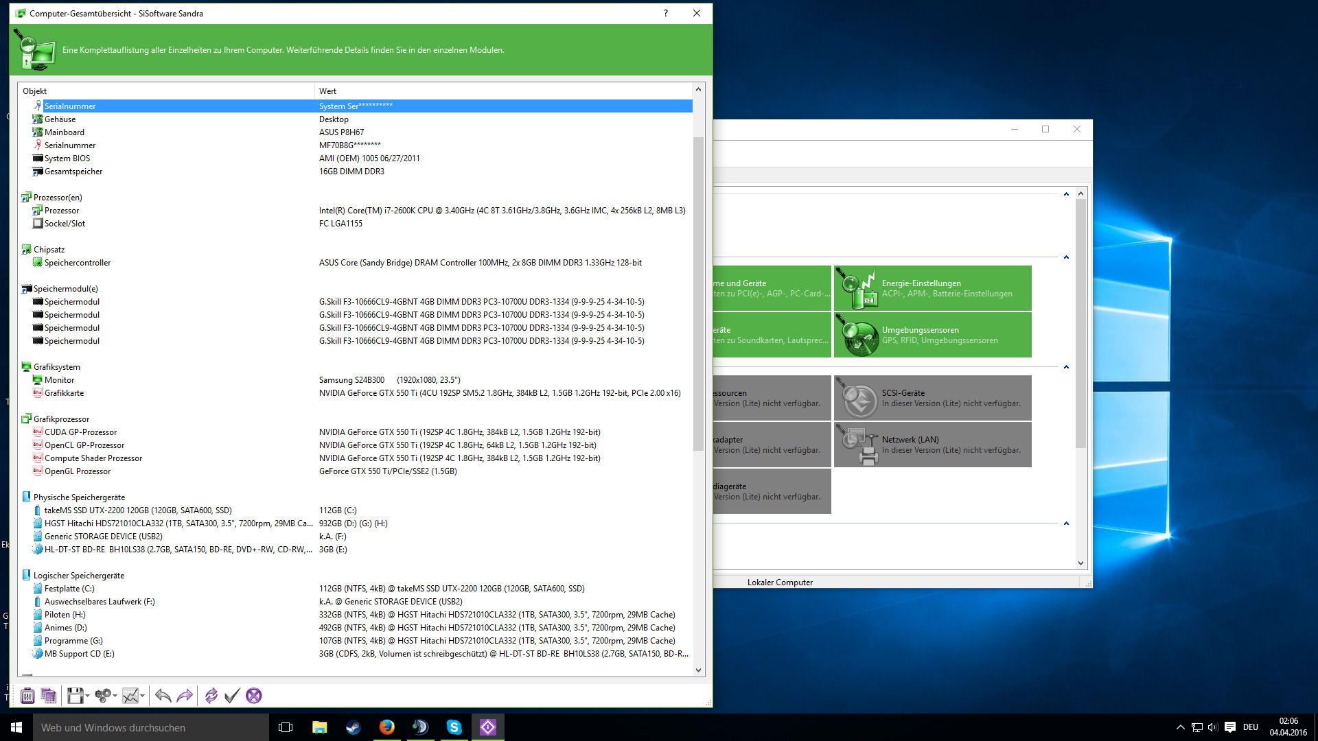Screen dimensions: 1318x741
Task: Open Skype from the taskbar
Action: 454,727
